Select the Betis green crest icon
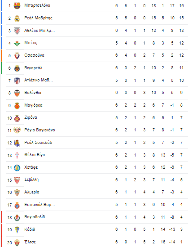 (17, 43)
